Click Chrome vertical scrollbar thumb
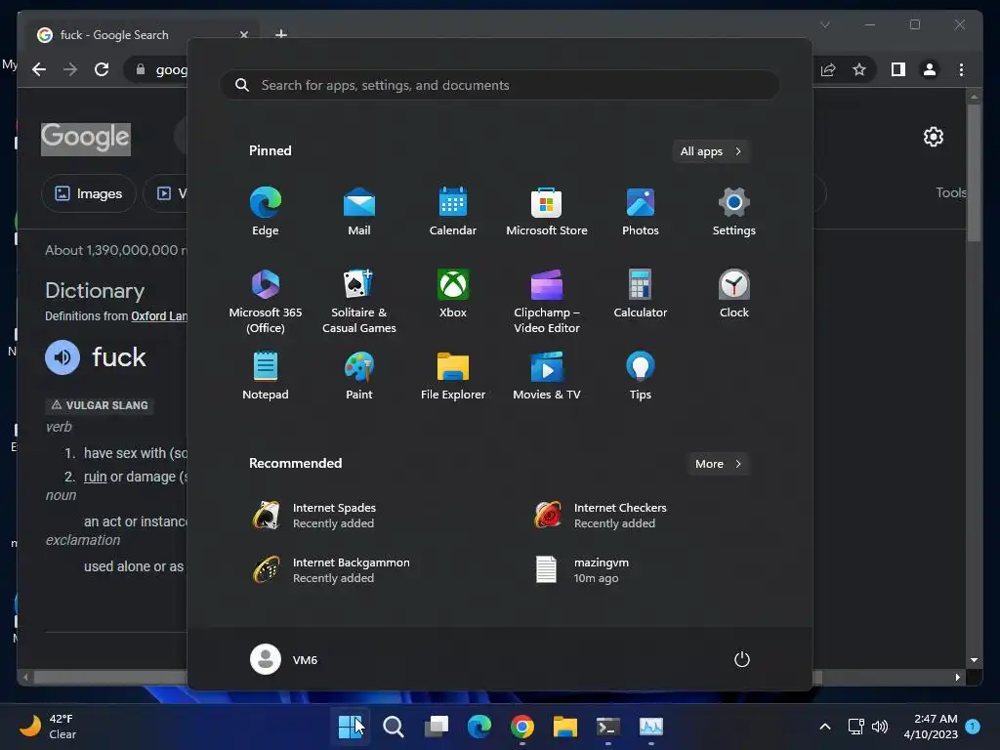The image size is (1000, 750). point(974,172)
